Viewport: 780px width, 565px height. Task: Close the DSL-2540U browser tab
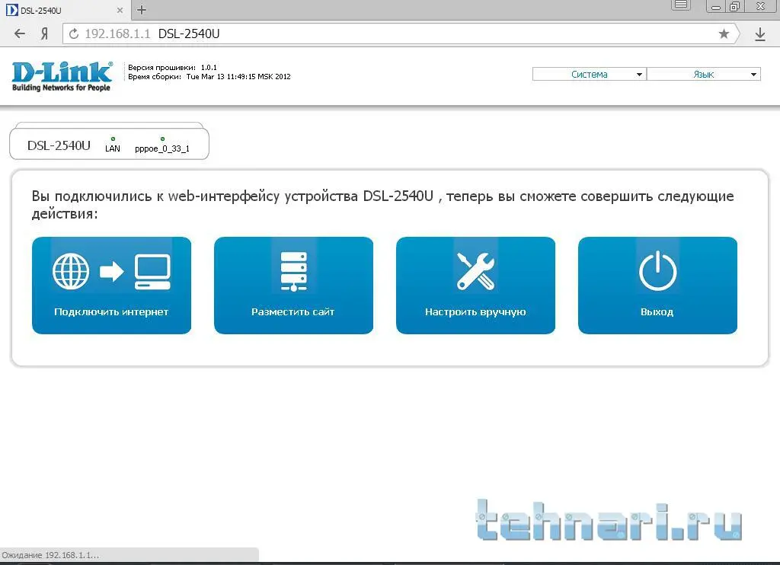click(120, 10)
